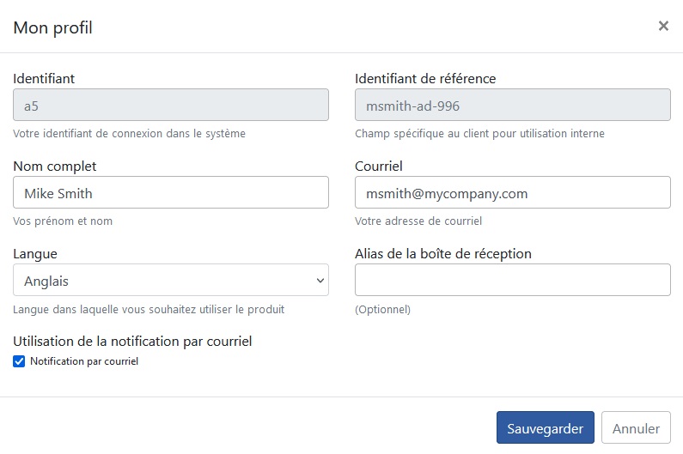Click the Alias de la boîte de réception label
Screen dimensions: 683x454
tap(443, 254)
